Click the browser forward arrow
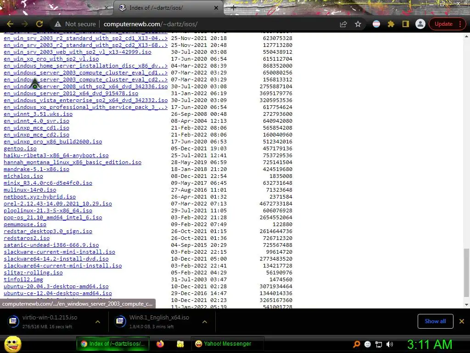Screen dimensions: 470x353 pyautogui.click(x=25, y=24)
